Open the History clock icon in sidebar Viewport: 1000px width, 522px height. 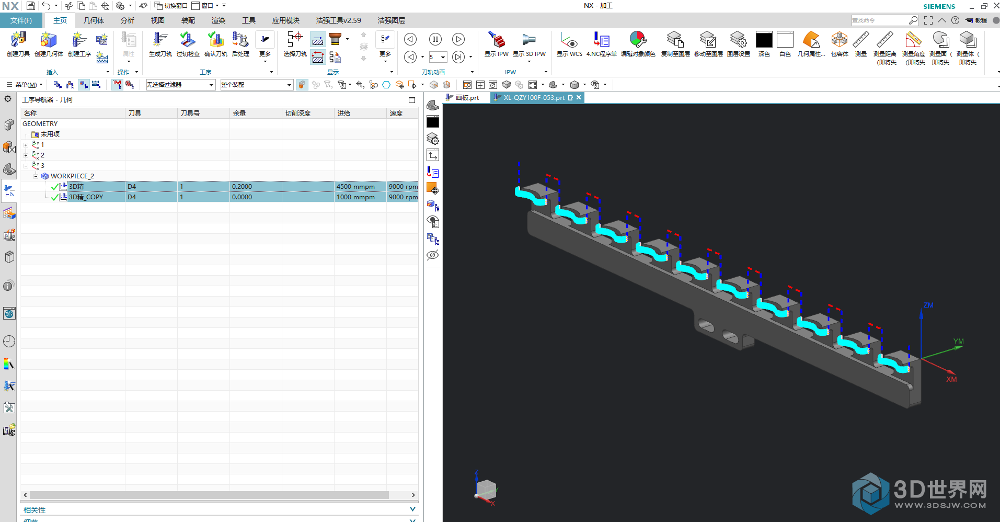[9, 342]
